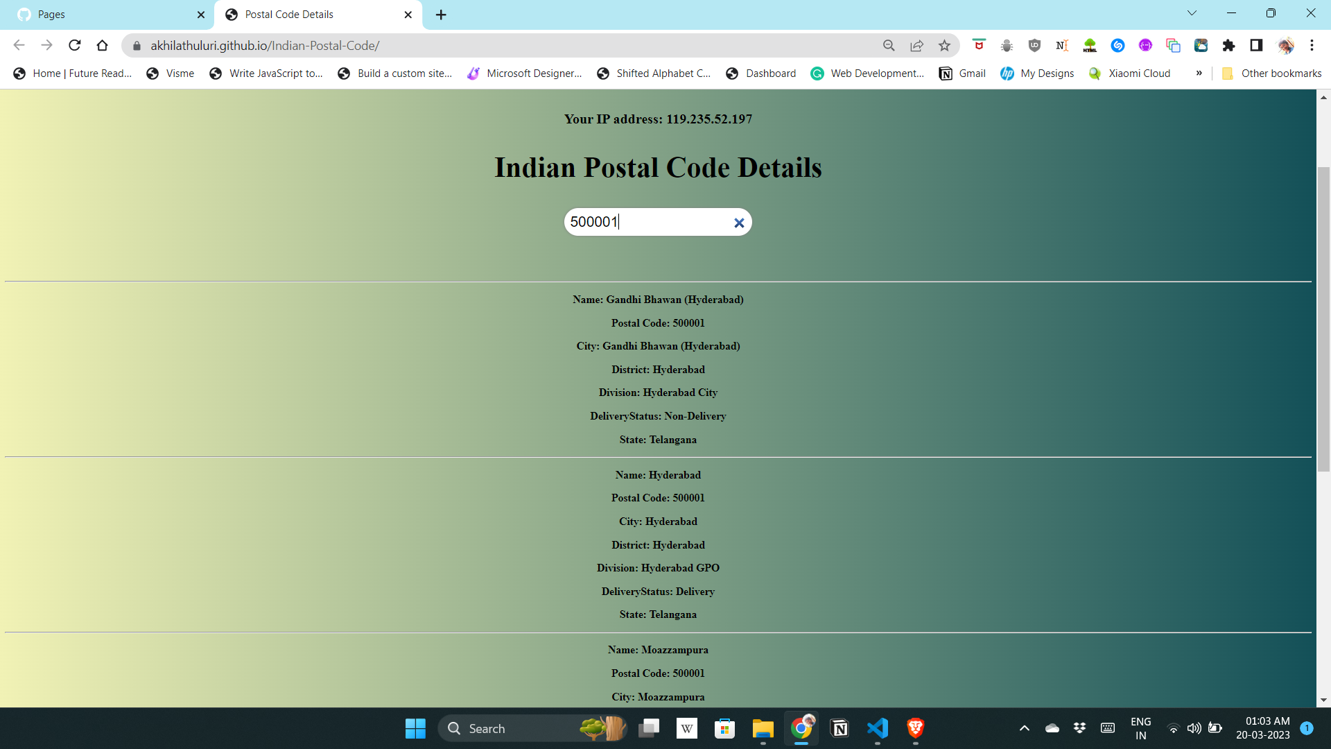Expand hidden icons in the system tray
This screenshot has height=749, width=1331.
[1024, 728]
